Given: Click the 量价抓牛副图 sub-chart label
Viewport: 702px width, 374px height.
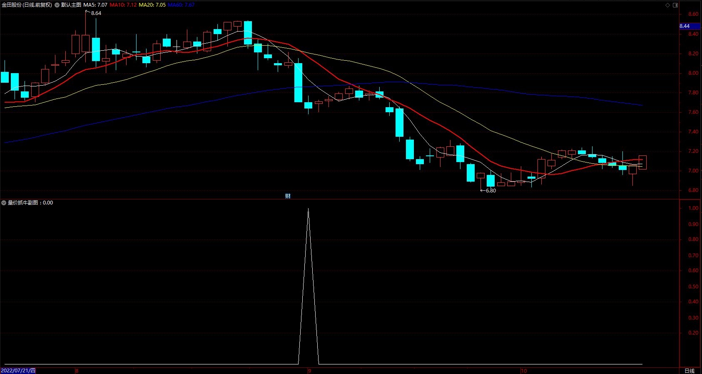Looking at the screenshot, I should point(23,203).
